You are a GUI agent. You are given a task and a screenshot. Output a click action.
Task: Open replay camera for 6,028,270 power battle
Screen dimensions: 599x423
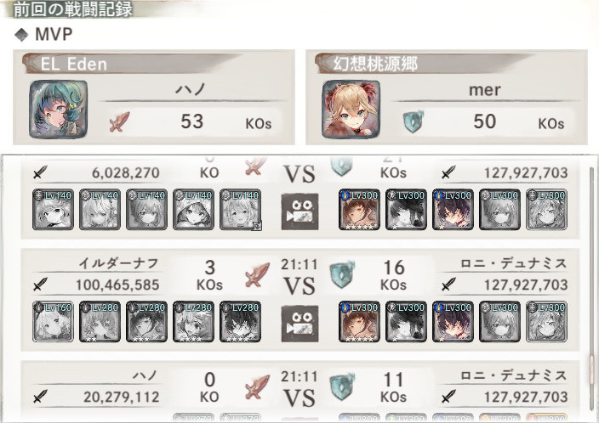(299, 211)
